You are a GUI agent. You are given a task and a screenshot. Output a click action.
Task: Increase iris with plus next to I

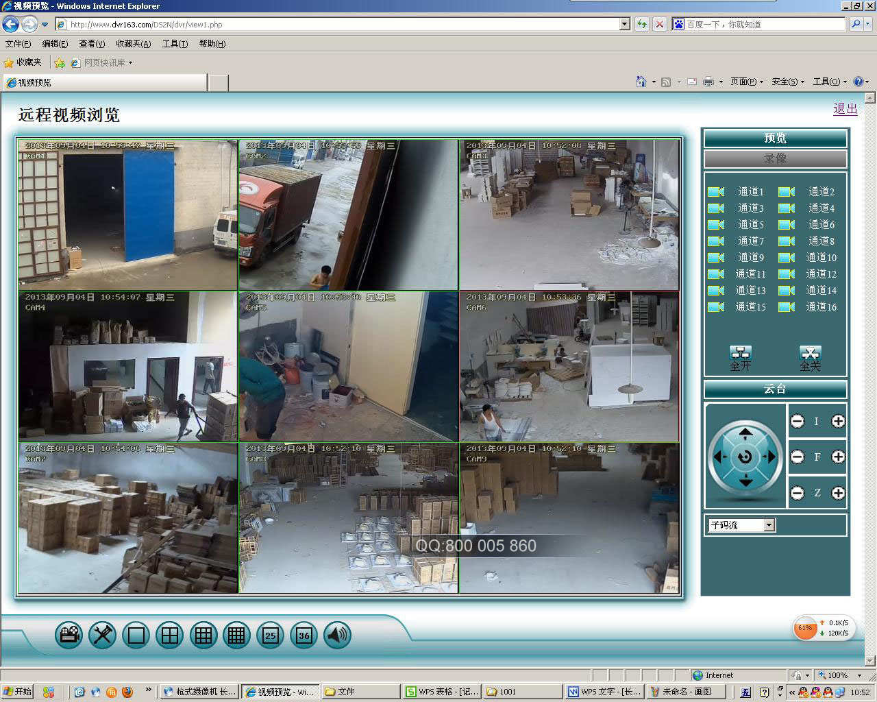tap(838, 422)
